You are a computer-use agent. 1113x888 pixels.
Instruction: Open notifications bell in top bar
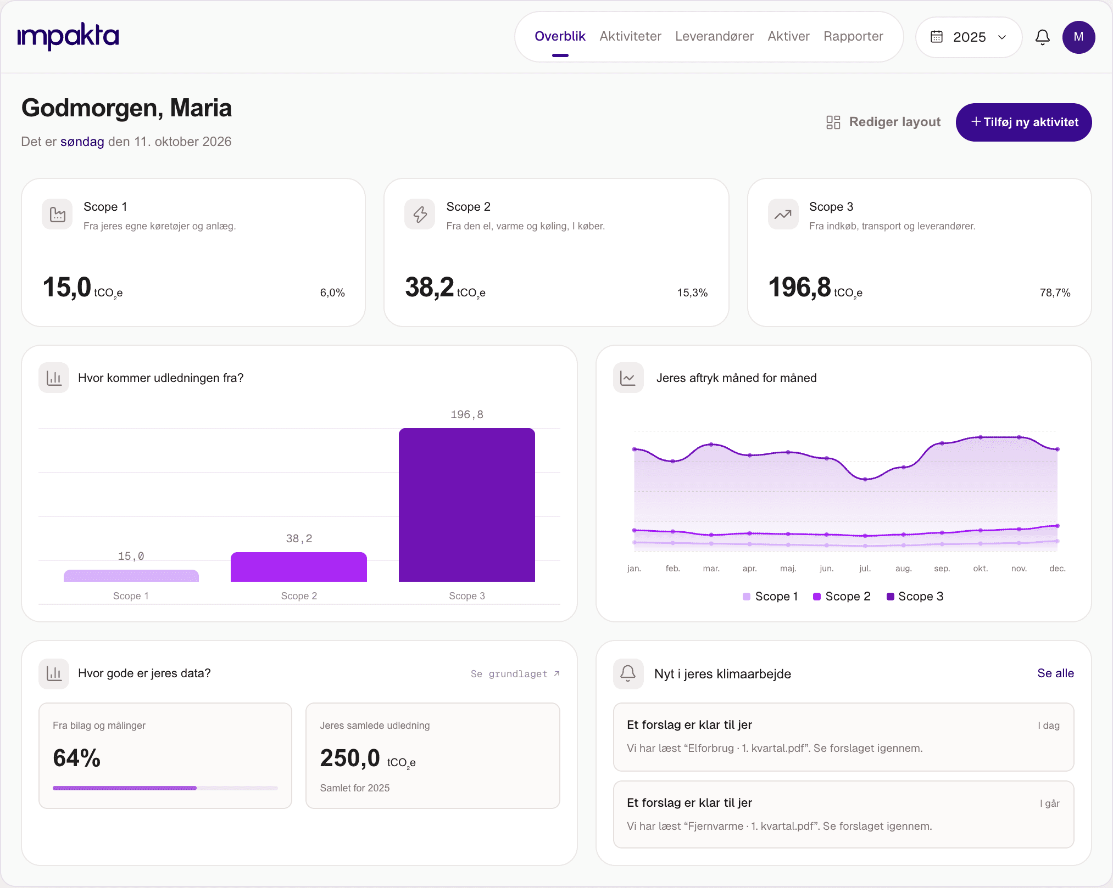[x=1042, y=37]
